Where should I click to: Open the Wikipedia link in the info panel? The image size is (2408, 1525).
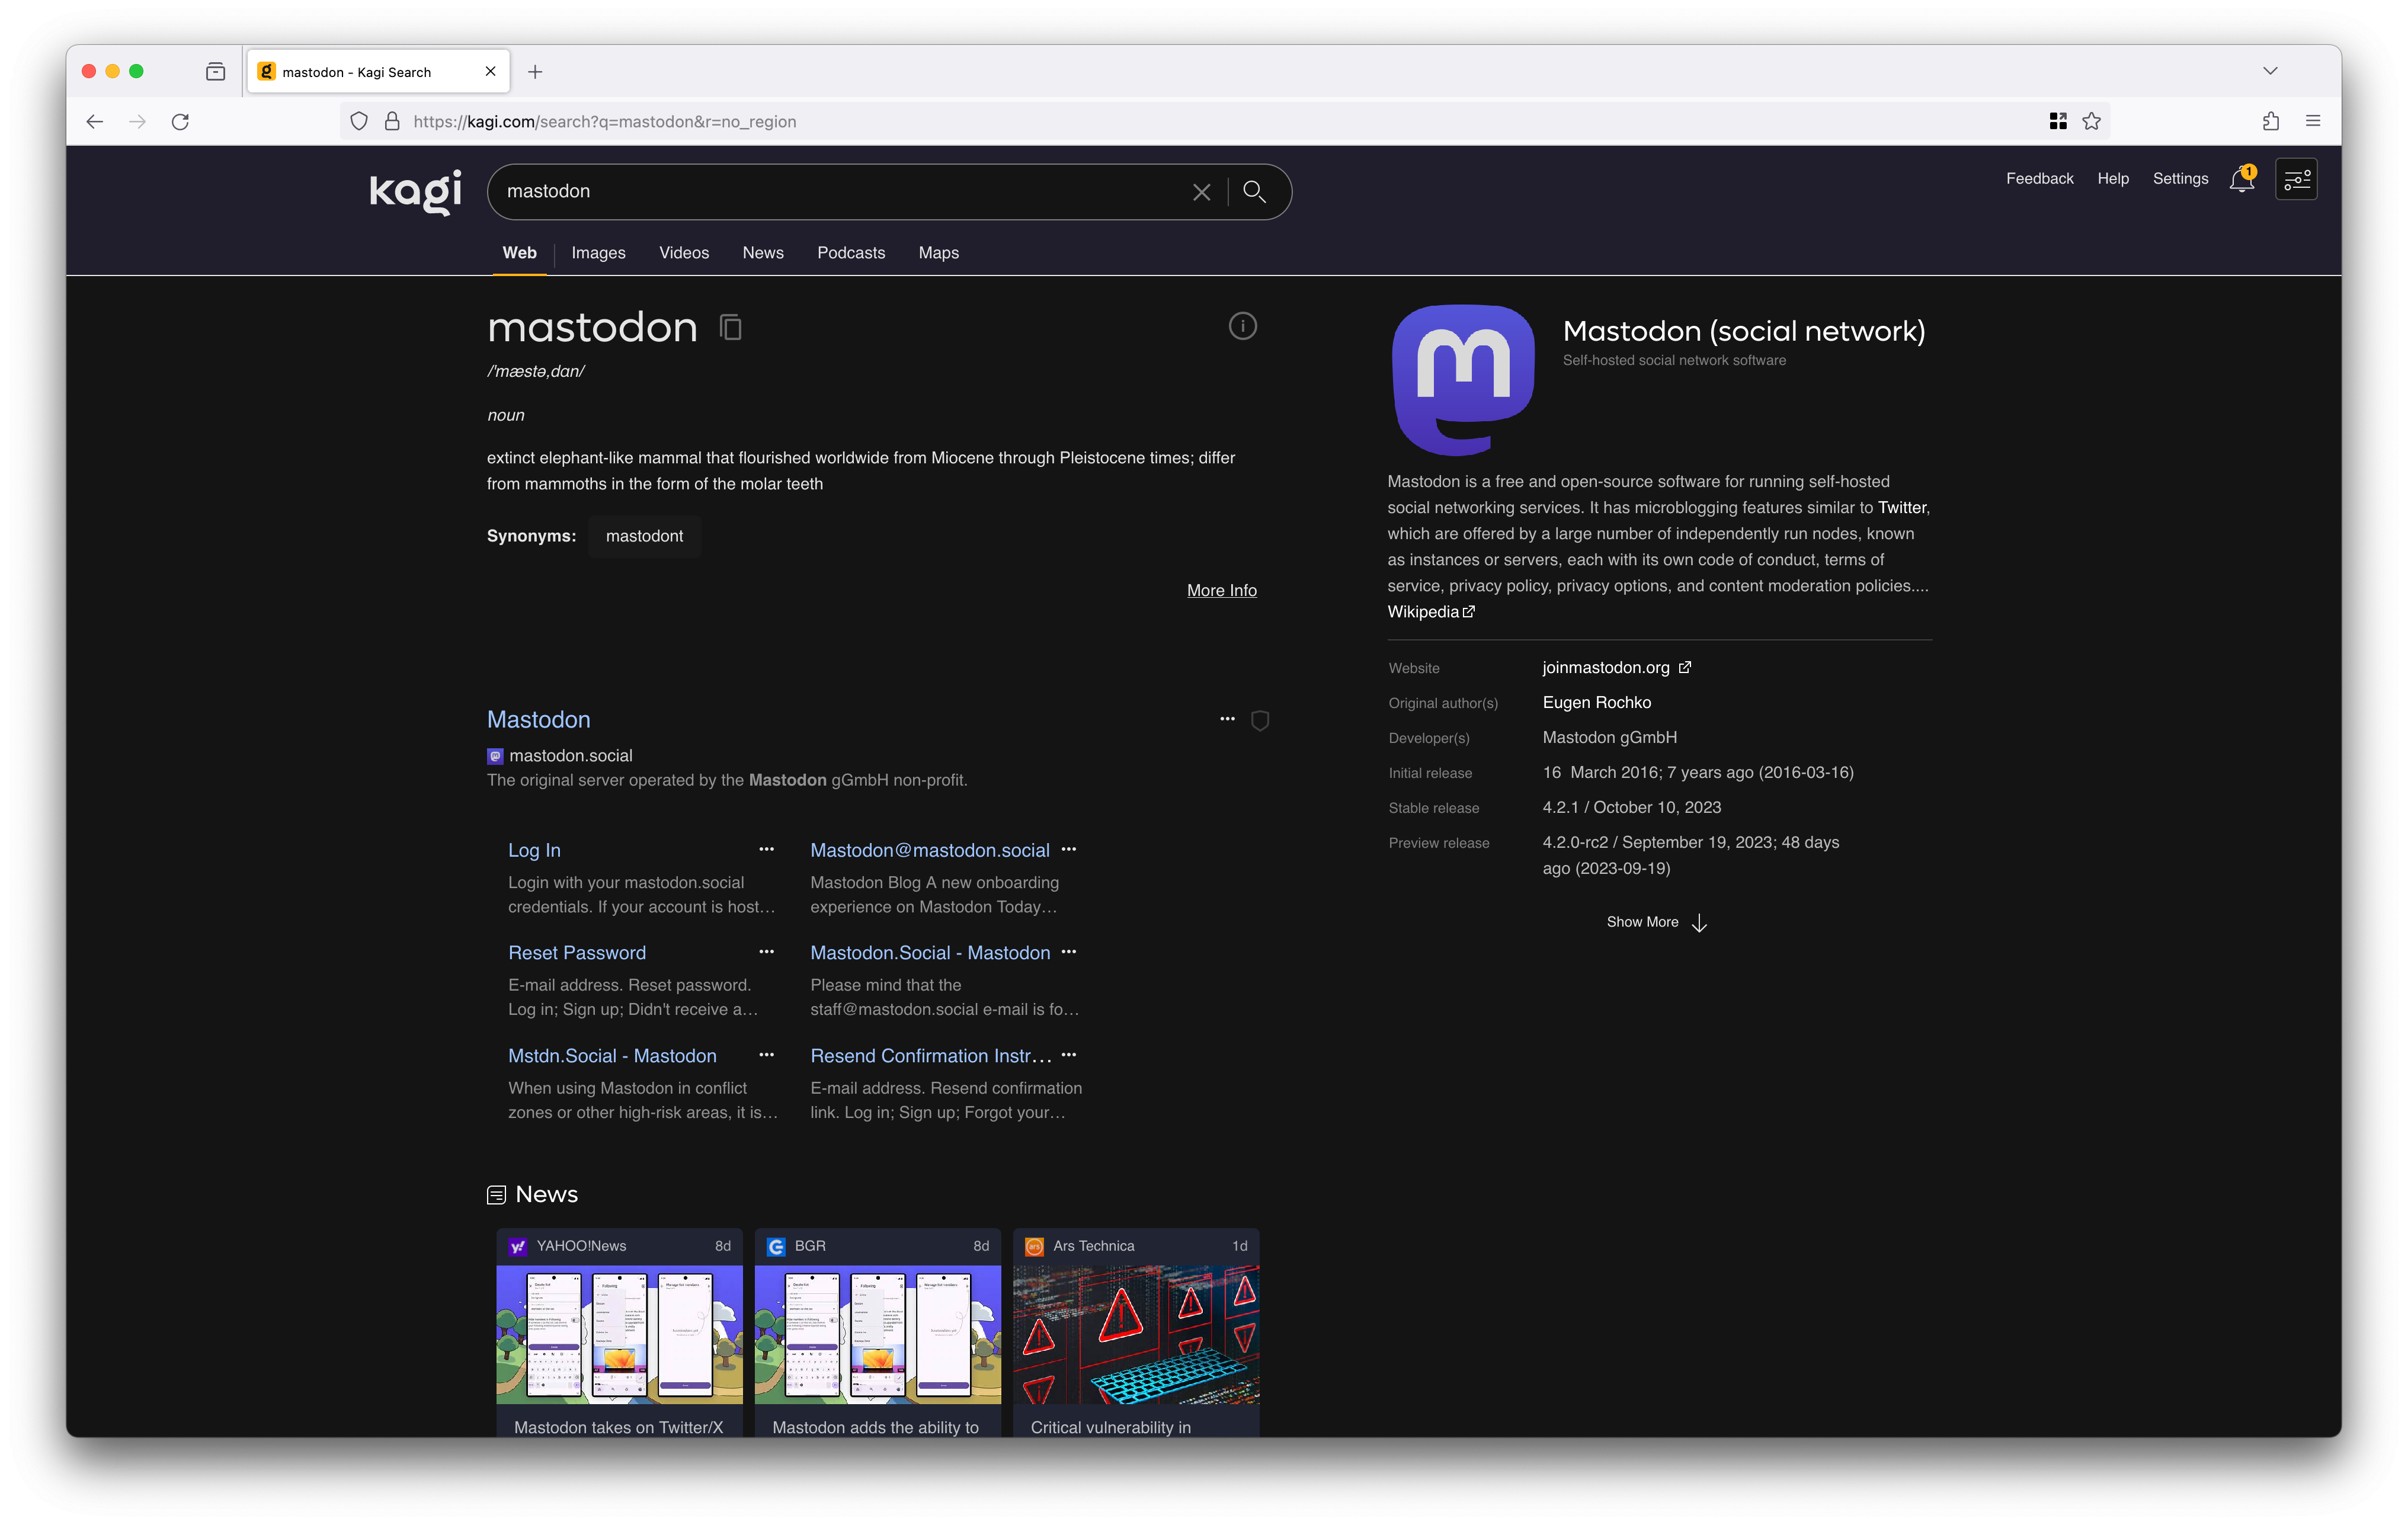tap(1431, 612)
